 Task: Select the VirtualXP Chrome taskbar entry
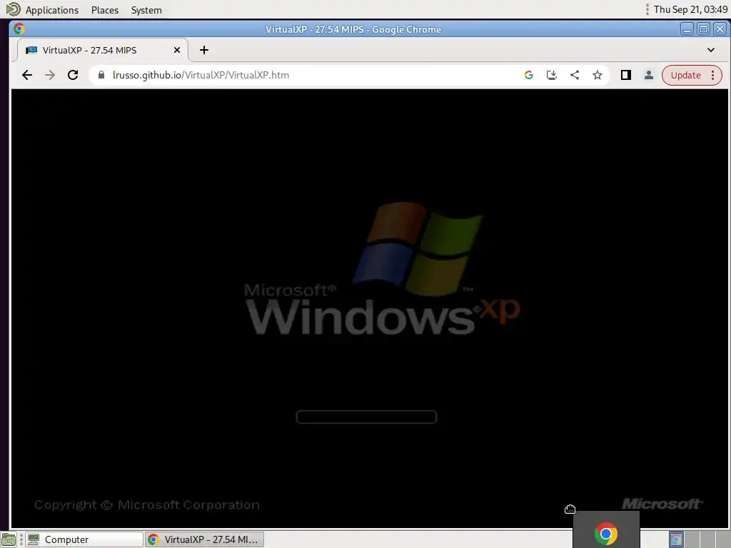coord(204,539)
